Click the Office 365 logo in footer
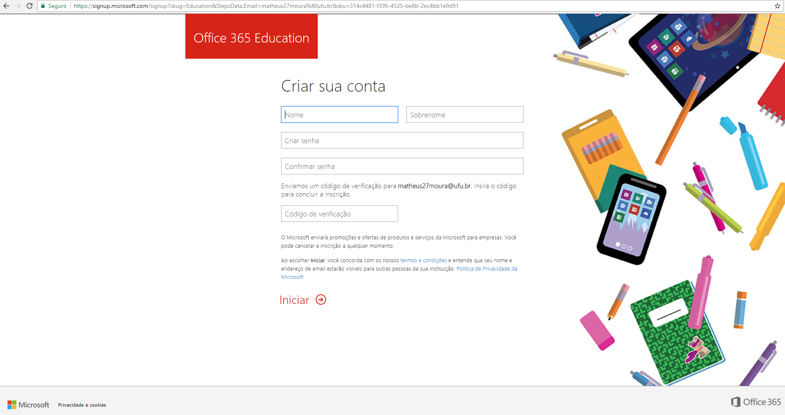Viewport: 785px width, 415px height. (x=756, y=402)
